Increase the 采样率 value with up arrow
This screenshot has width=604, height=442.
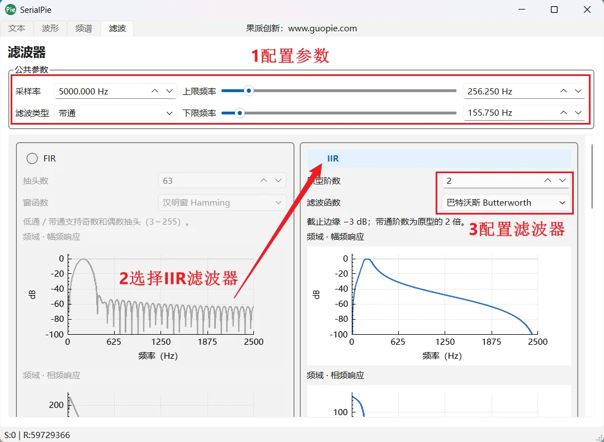155,91
